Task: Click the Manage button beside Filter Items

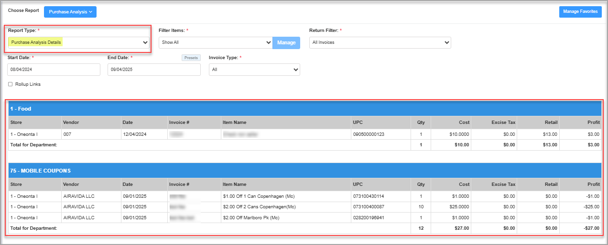Action: tap(286, 42)
